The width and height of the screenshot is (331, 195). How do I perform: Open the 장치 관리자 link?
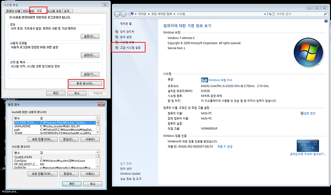coord(127,32)
